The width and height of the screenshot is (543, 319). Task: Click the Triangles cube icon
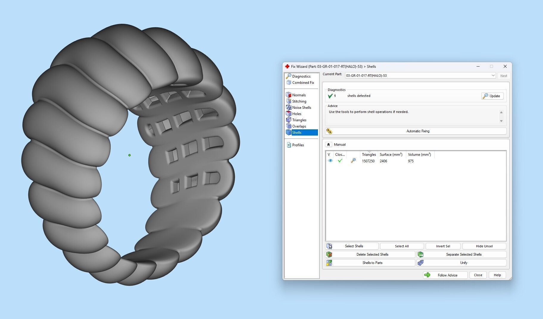pos(288,120)
